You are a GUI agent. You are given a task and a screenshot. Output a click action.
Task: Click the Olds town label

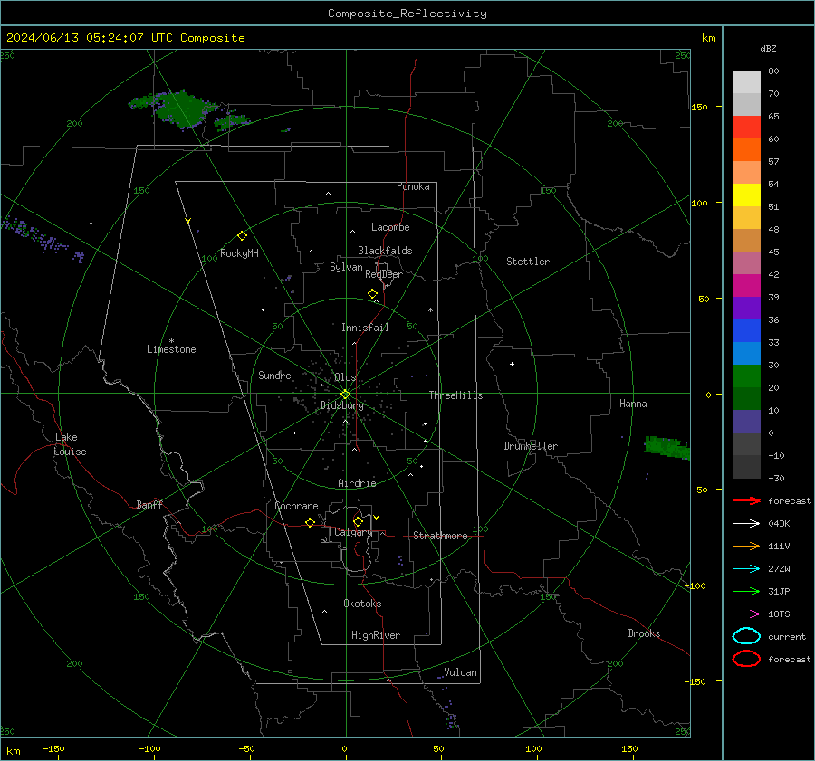[x=345, y=377]
